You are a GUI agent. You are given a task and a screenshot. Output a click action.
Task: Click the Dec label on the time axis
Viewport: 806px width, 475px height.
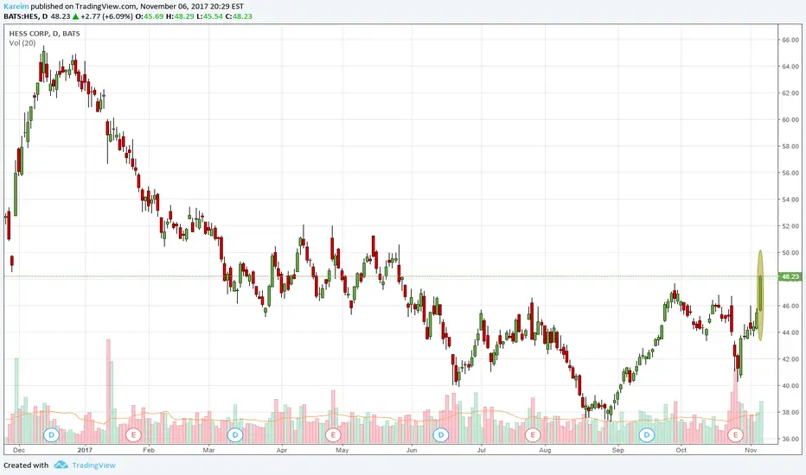(19, 450)
